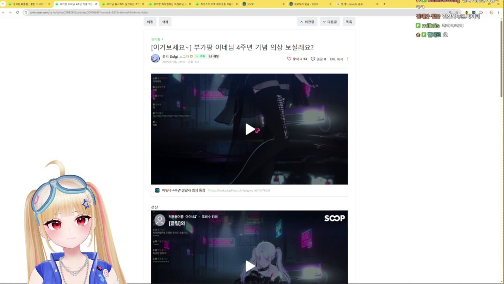
Task: Close the active 부가땅 tab
Action: [x=96, y=4]
